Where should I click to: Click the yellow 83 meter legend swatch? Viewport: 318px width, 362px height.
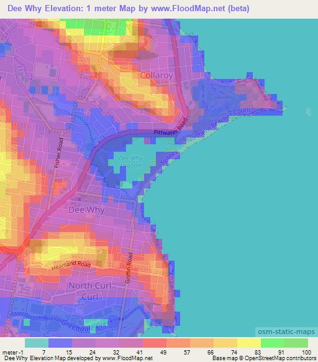tap(249, 343)
